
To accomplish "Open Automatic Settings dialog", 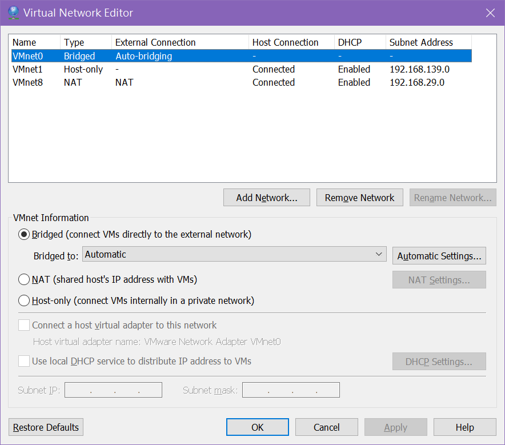I will [x=439, y=256].
